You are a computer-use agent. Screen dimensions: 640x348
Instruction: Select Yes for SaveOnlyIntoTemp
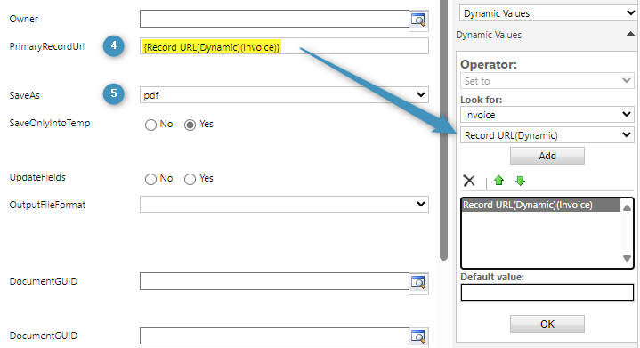(190, 125)
